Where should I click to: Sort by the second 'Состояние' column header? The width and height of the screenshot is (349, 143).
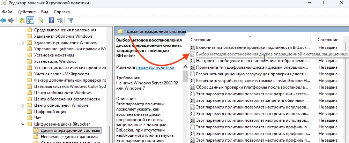click(328, 40)
